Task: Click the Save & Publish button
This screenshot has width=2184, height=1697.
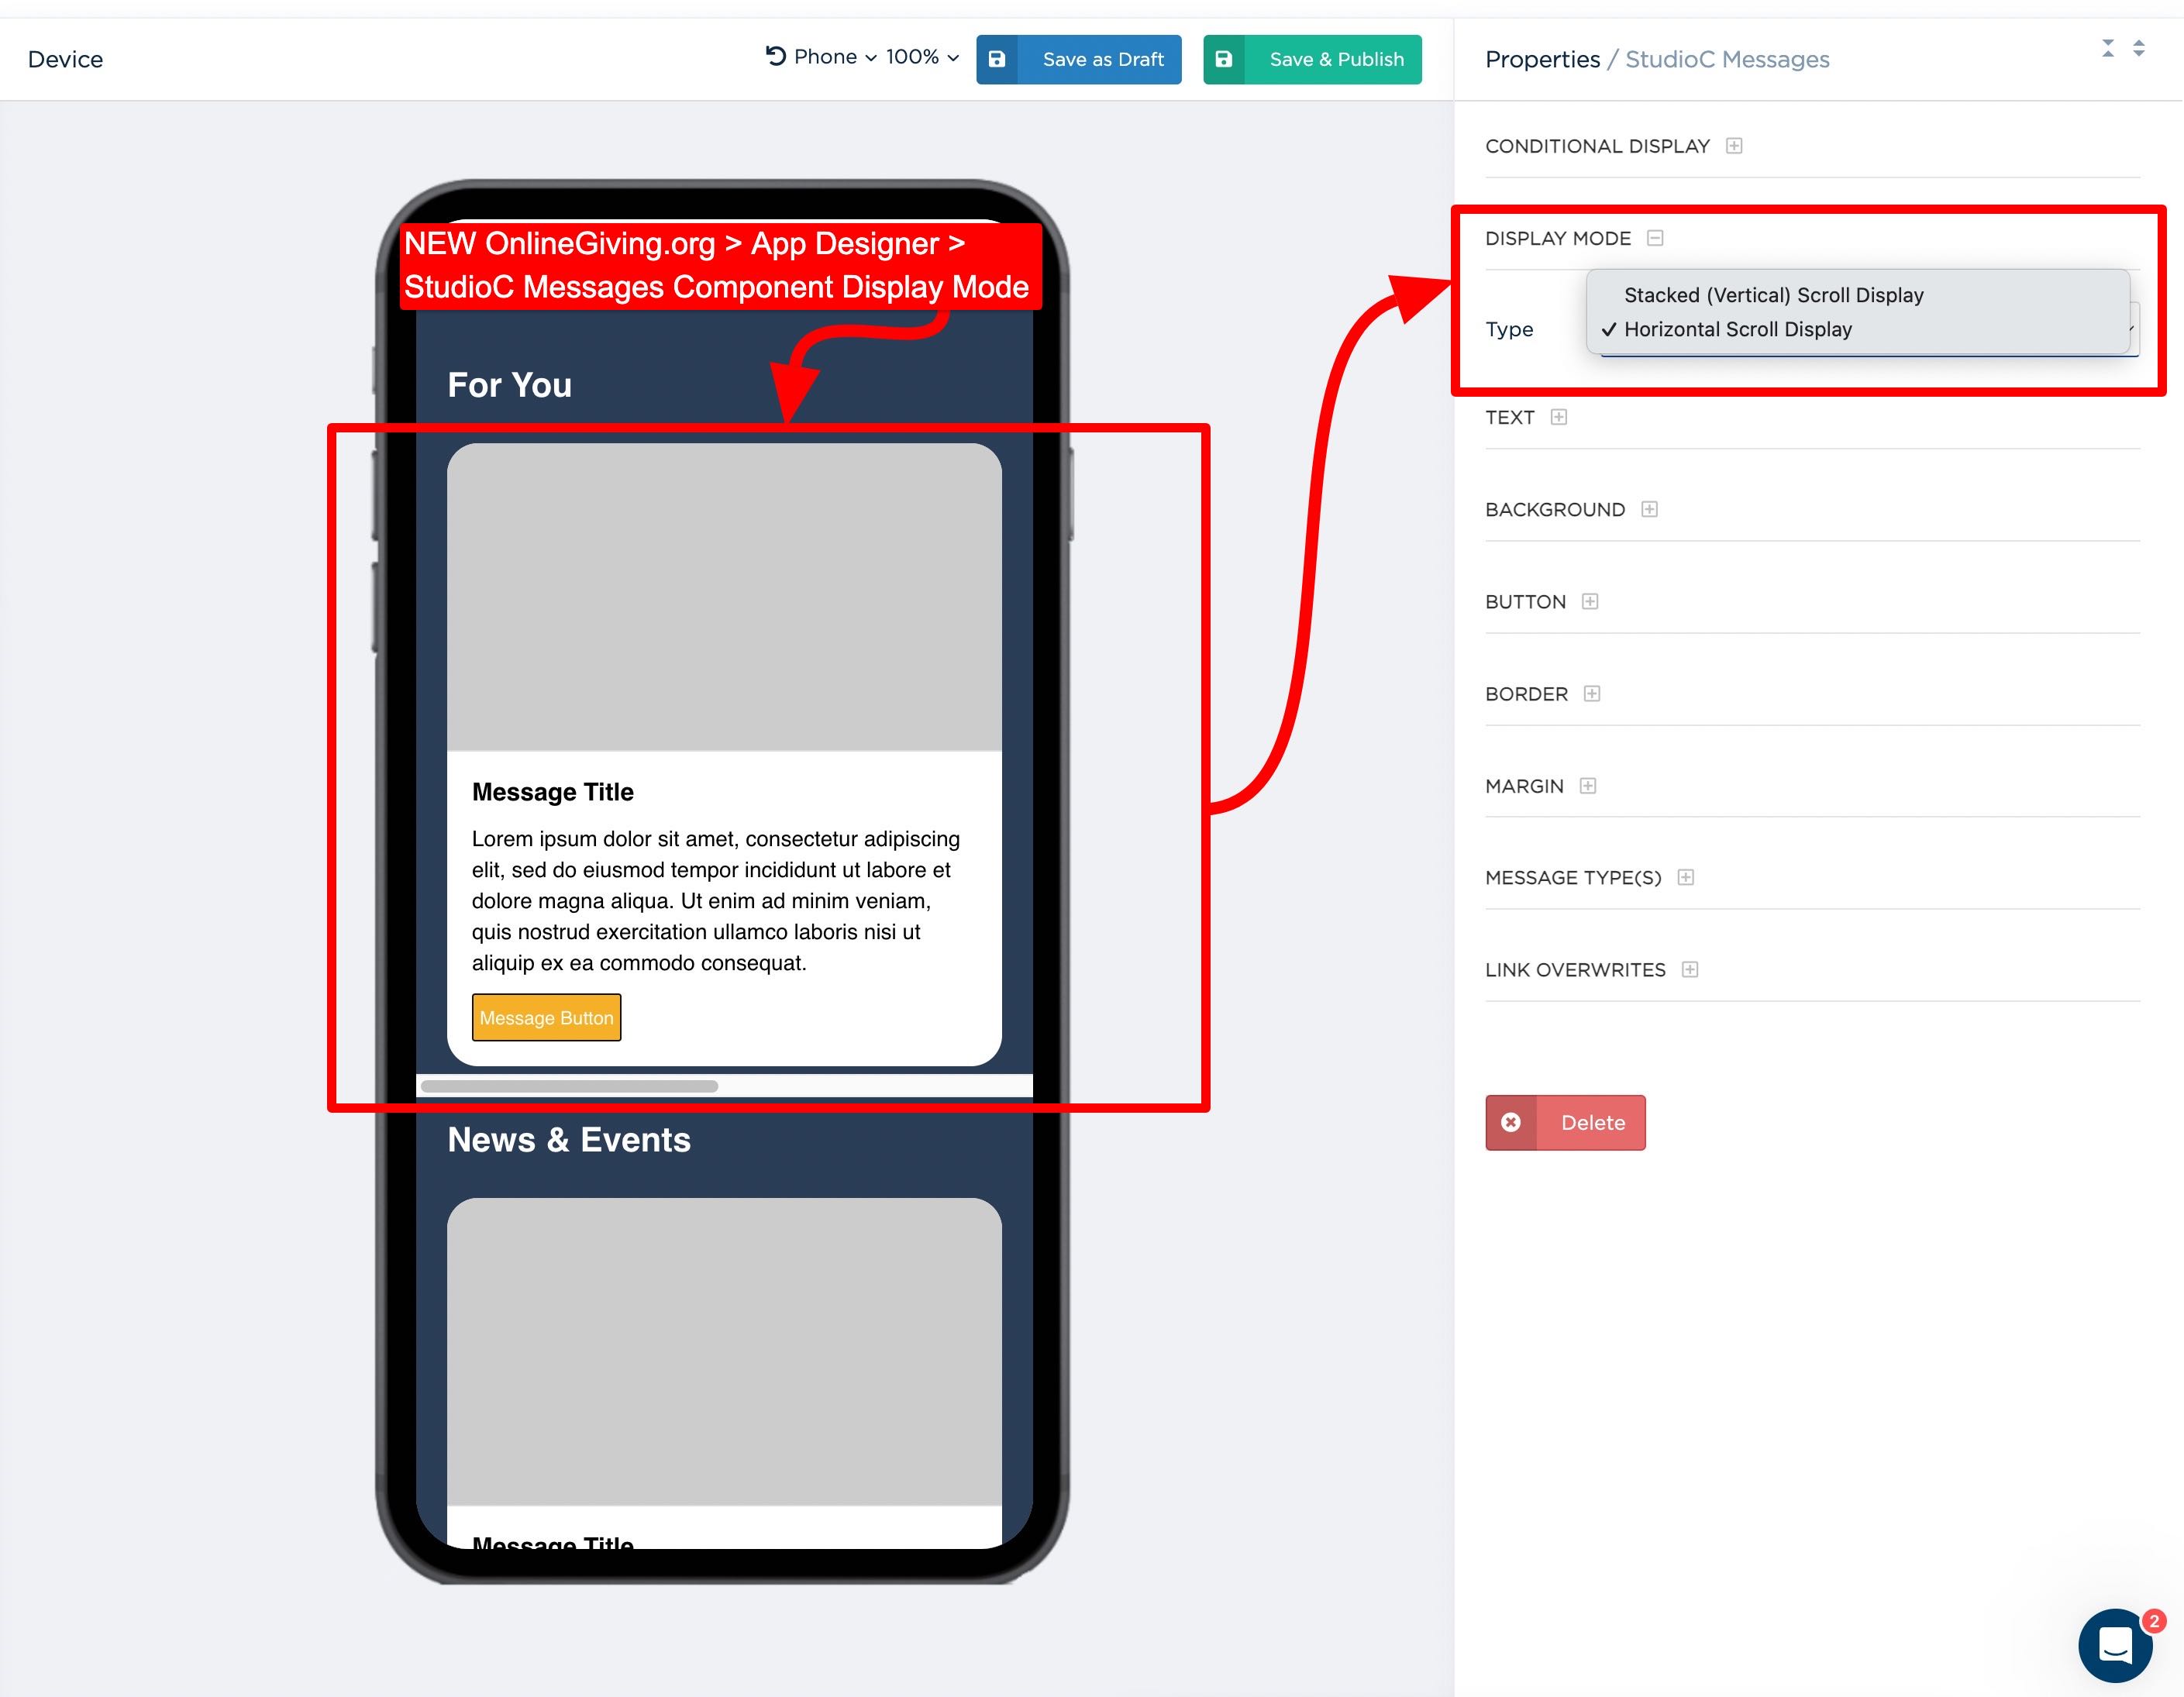Action: (x=1313, y=59)
